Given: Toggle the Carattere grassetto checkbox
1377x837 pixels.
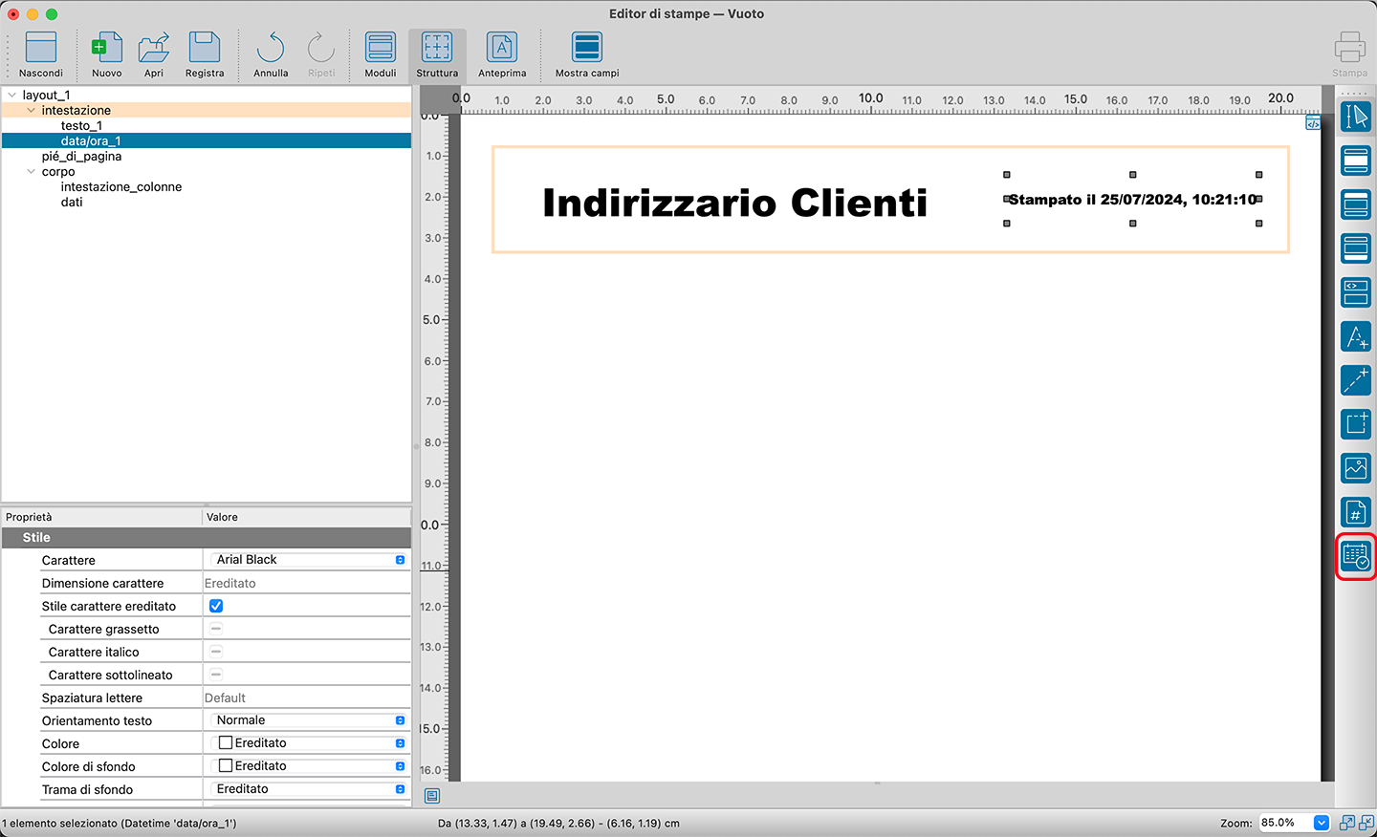Looking at the screenshot, I should click(x=216, y=629).
